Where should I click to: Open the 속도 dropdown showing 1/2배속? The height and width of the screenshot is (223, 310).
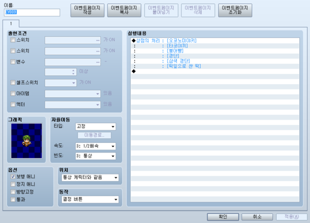point(95,146)
